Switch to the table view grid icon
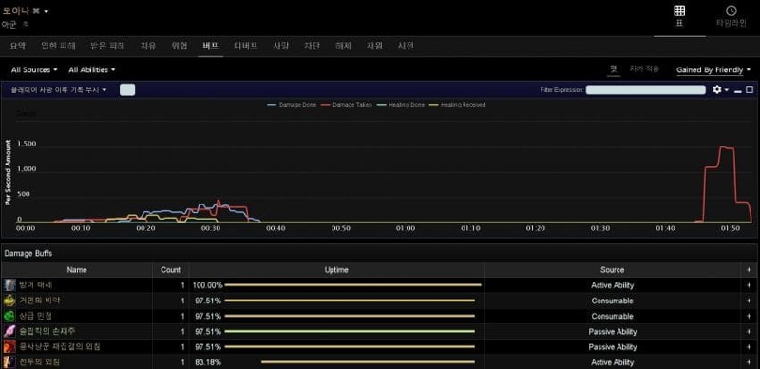Screen dimensions: 760x369 coord(679,10)
